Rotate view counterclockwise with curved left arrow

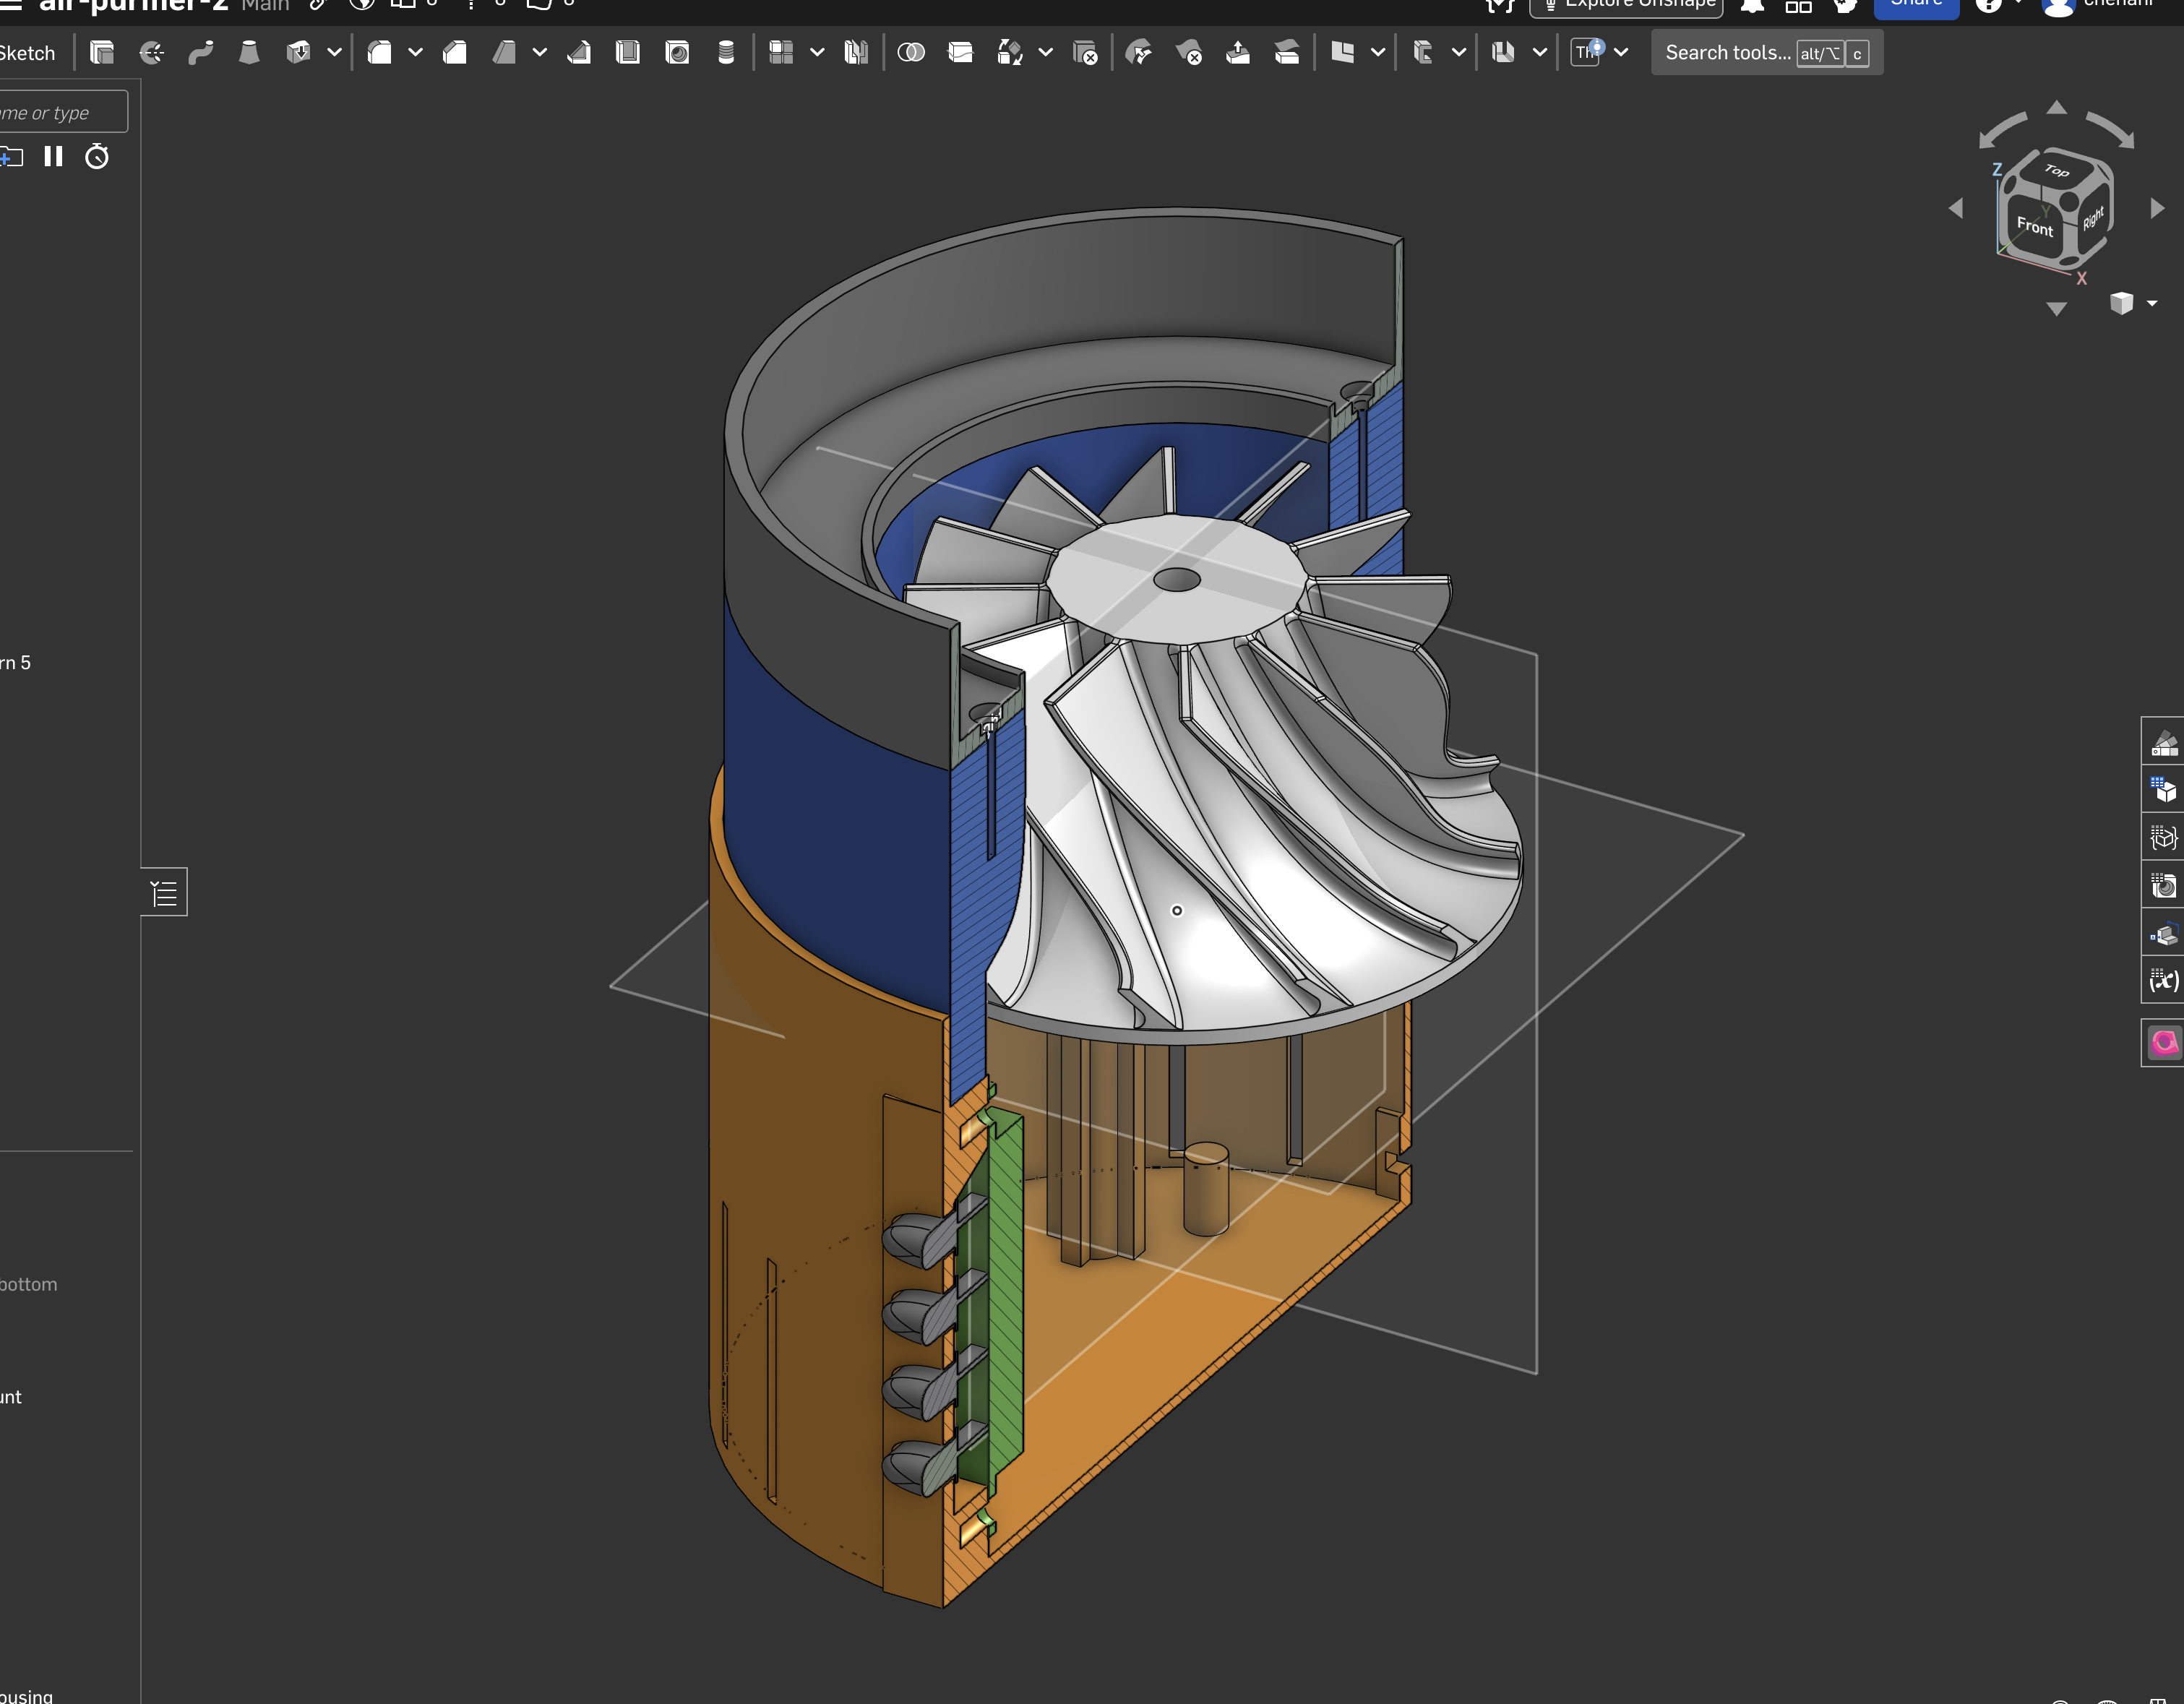click(2002, 130)
